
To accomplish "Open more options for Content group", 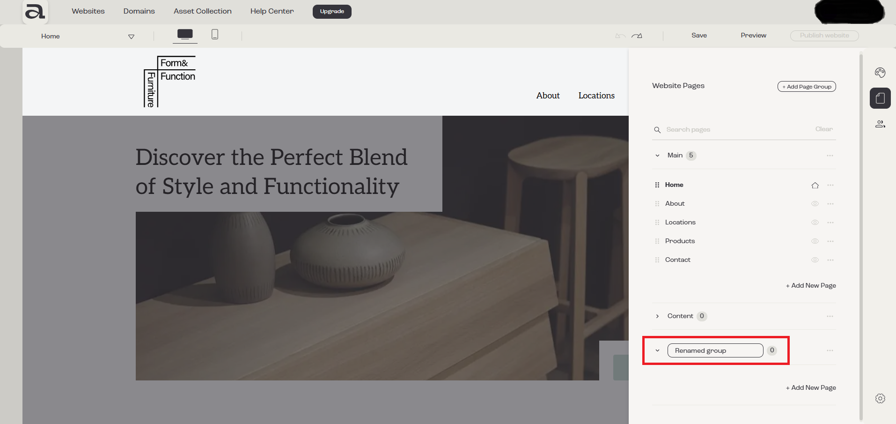I will 830,316.
